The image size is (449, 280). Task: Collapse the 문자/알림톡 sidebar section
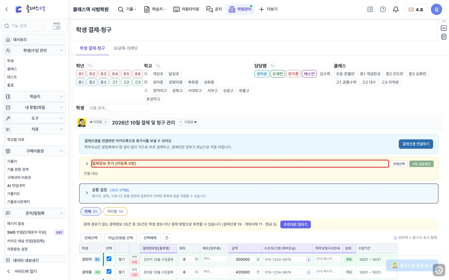pos(34,213)
